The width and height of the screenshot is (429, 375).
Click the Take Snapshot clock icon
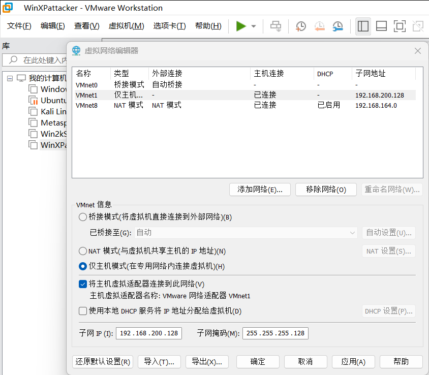click(301, 26)
